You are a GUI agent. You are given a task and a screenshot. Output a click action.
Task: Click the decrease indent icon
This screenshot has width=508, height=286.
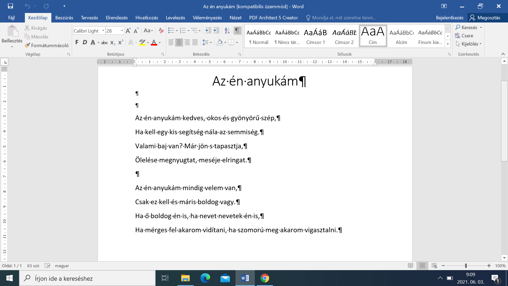tap(208, 31)
